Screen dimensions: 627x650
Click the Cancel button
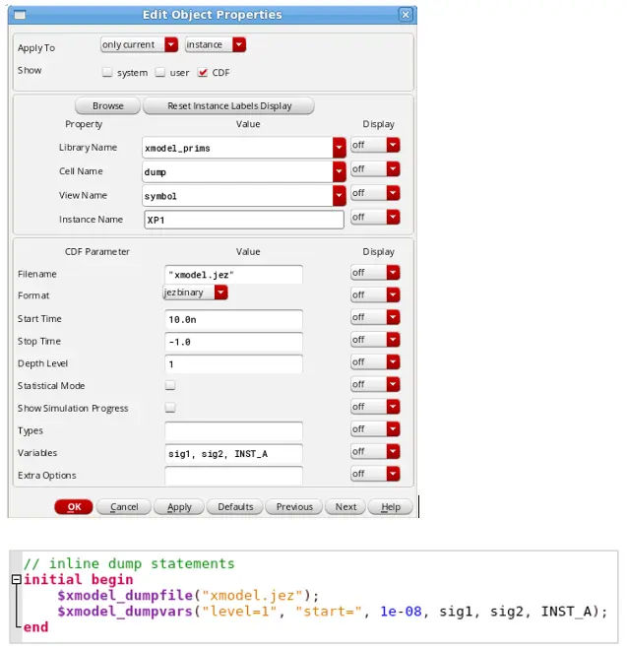pos(124,507)
